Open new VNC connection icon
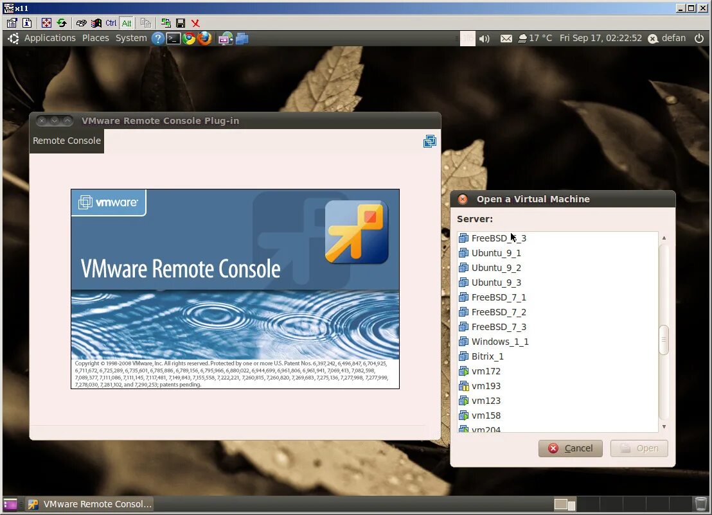The width and height of the screenshot is (712, 515). coord(166,22)
